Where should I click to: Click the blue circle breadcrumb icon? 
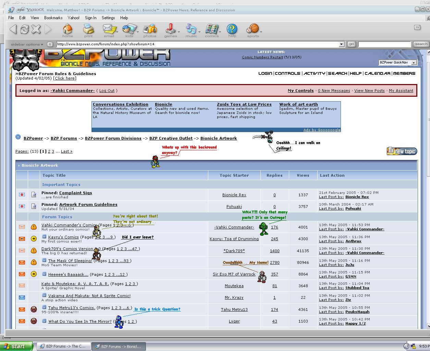click(x=18, y=137)
